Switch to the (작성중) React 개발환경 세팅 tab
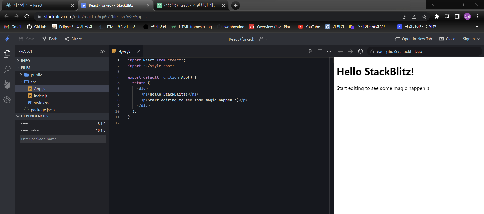 [x=191, y=5]
